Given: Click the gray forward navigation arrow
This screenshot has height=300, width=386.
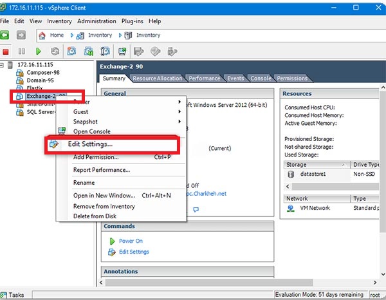Looking at the screenshot, I should pyautogui.click(x=21, y=35).
